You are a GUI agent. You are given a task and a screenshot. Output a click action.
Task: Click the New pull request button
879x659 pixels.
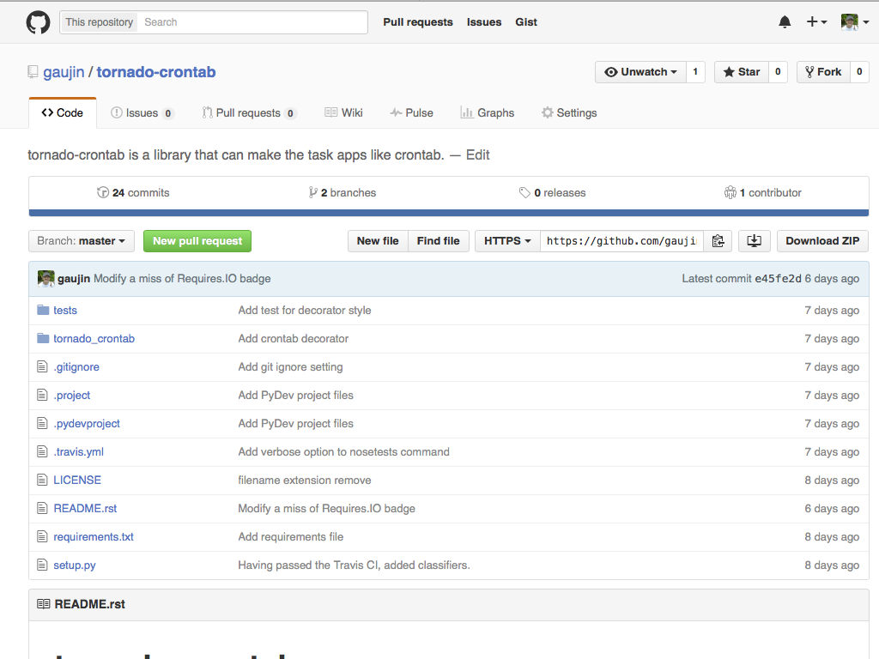coord(197,241)
